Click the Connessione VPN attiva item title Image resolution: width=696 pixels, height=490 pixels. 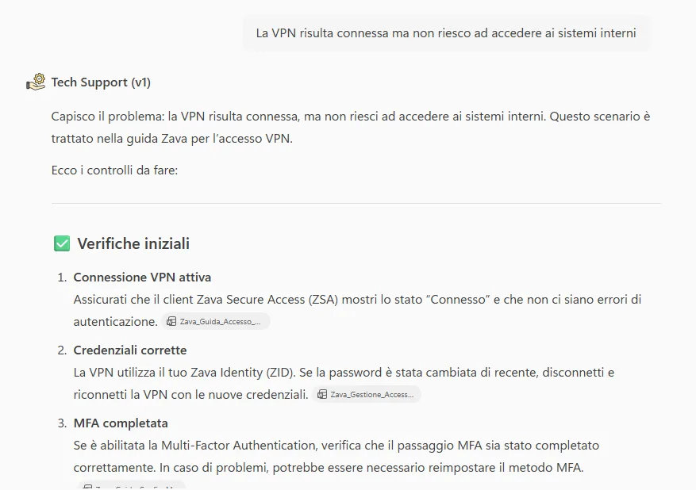pyautogui.click(x=142, y=277)
